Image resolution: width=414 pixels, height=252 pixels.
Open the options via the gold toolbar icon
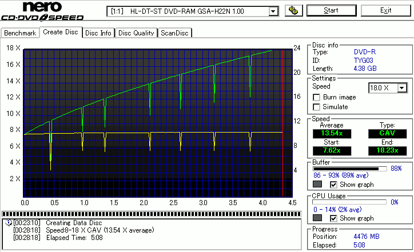click(x=293, y=10)
